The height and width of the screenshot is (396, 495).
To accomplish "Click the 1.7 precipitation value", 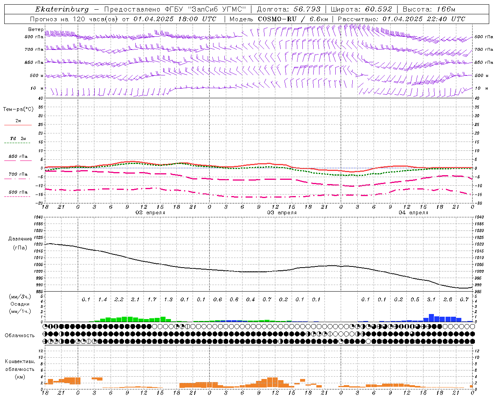I will tap(152, 300).
